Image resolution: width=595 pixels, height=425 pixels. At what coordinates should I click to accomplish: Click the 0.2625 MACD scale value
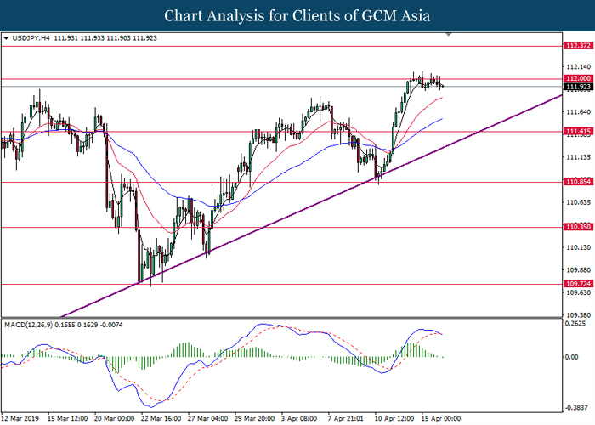(576, 324)
